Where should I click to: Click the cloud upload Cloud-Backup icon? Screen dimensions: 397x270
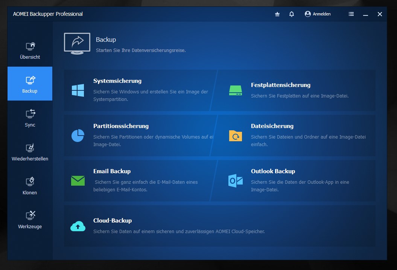[78, 226]
